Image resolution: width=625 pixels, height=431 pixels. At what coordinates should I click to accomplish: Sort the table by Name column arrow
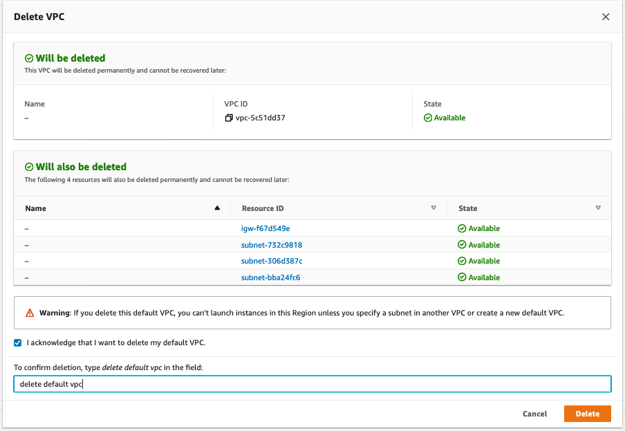(217, 208)
